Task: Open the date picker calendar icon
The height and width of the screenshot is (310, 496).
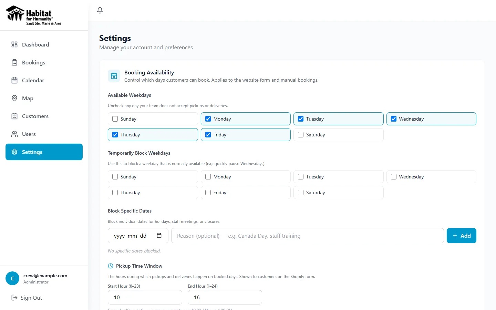Action: (159, 236)
